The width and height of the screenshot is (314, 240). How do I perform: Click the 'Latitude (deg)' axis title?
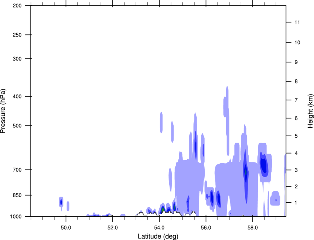[x=158, y=236]
